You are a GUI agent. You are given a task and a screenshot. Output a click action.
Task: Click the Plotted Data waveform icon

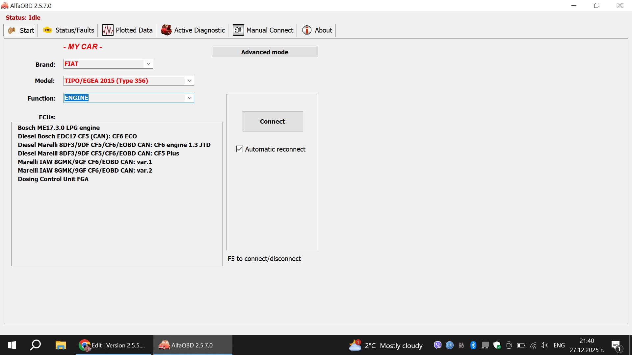point(107,30)
